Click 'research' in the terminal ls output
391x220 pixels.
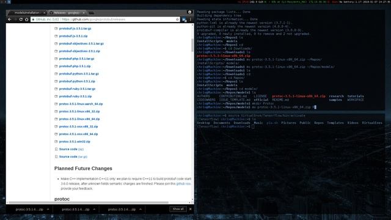tap(337, 96)
